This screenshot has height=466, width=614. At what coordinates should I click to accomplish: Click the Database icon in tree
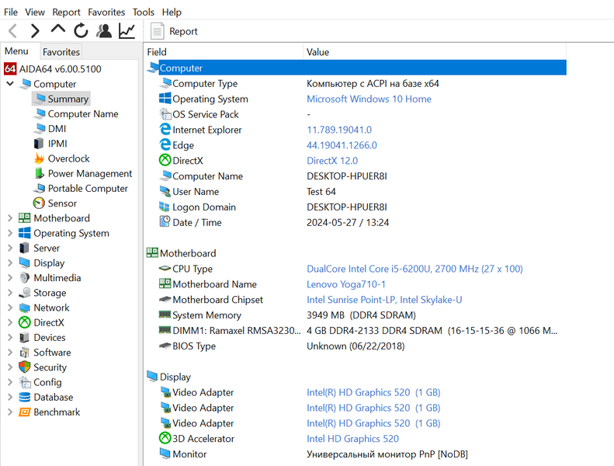point(24,397)
